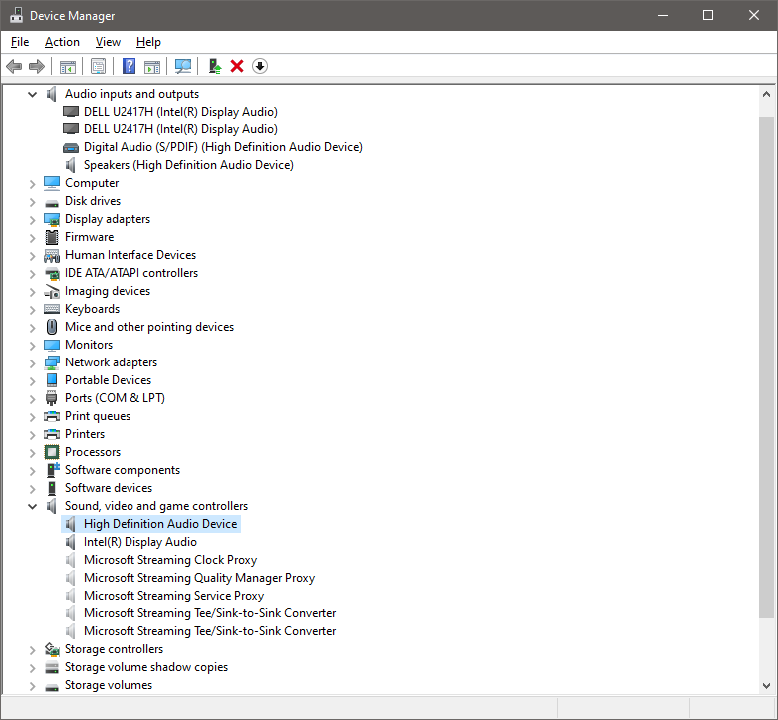
Task: Click the Update device driver icon
Action: tap(214, 66)
